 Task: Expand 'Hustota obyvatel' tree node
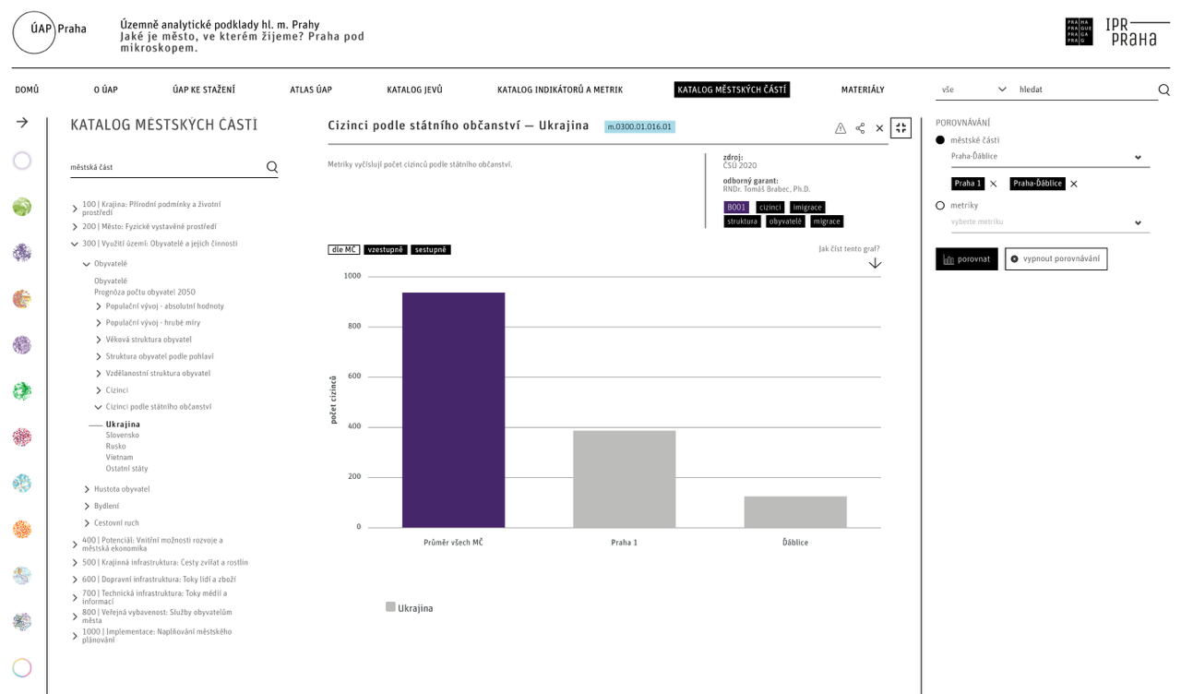click(88, 489)
